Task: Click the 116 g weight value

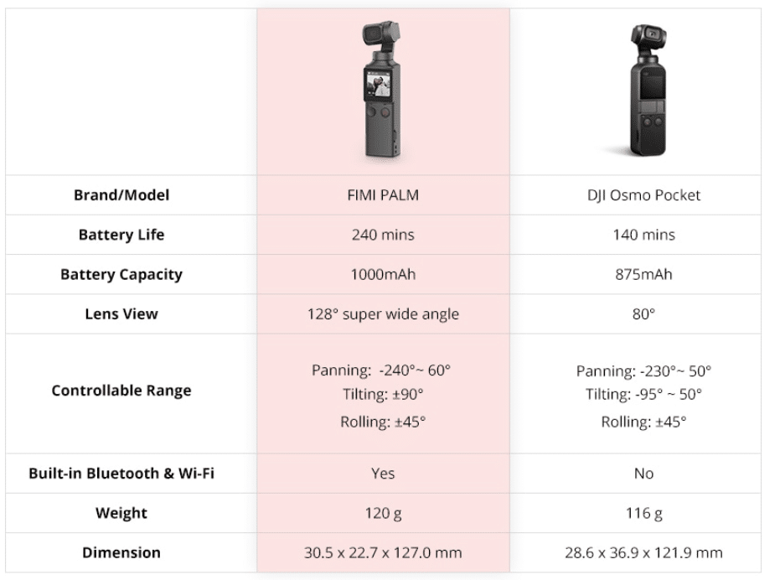Action: 643,513
